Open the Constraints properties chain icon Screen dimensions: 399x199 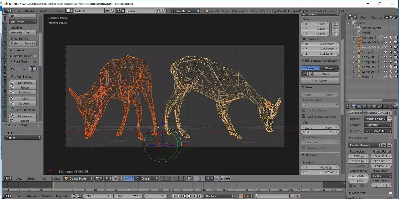380,106
